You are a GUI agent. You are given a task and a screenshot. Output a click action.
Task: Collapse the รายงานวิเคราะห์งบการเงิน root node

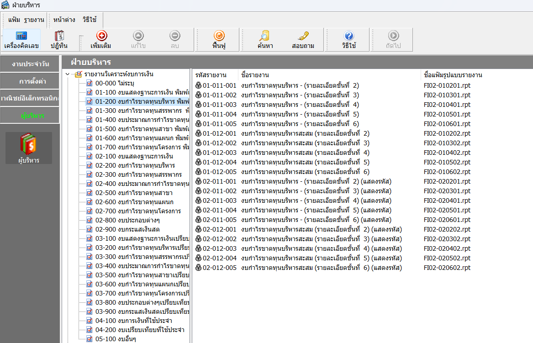[68, 74]
